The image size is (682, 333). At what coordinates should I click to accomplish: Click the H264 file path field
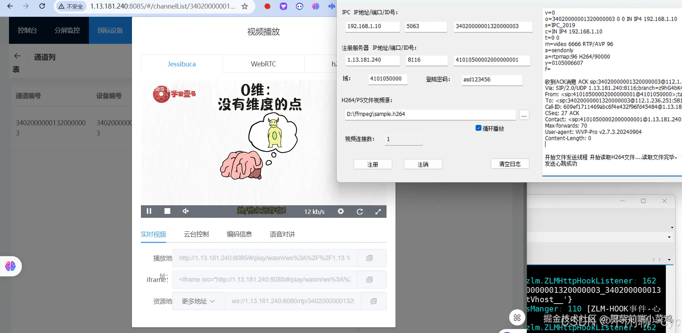tap(430, 114)
